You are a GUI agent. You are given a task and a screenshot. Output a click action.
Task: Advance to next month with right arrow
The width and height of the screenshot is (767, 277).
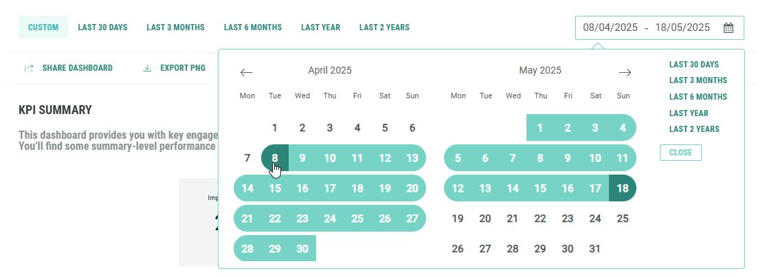[625, 72]
